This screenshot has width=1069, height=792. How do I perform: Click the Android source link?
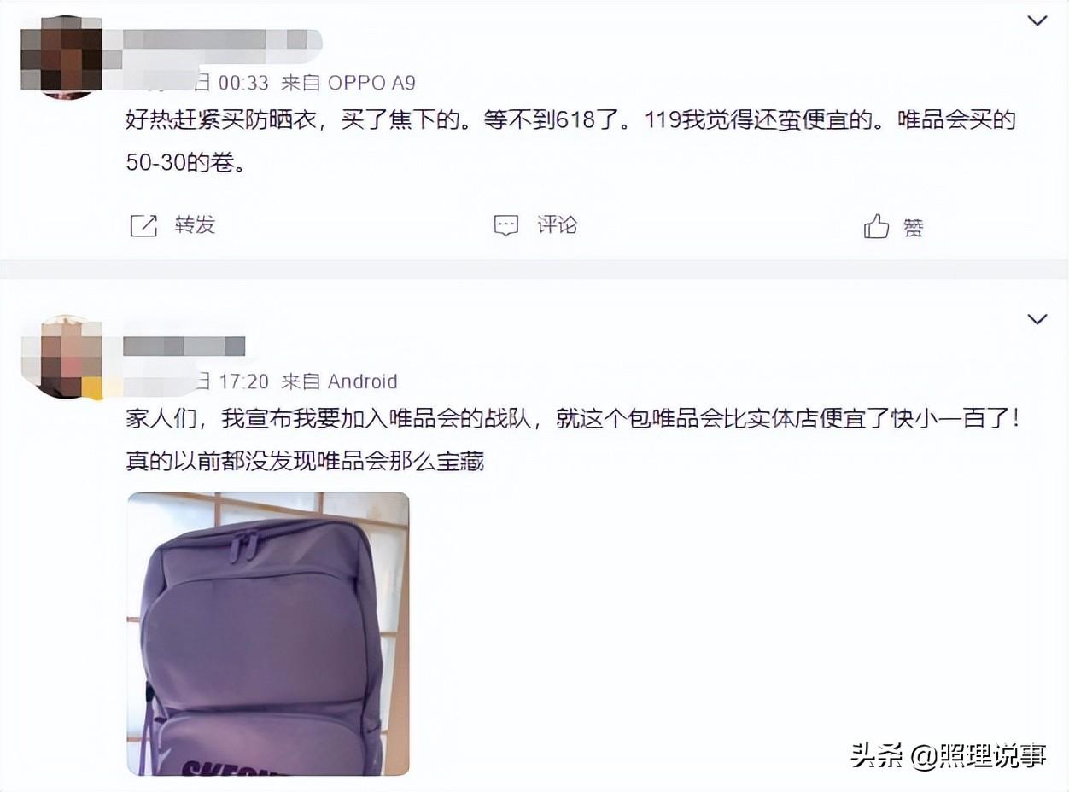tap(363, 381)
